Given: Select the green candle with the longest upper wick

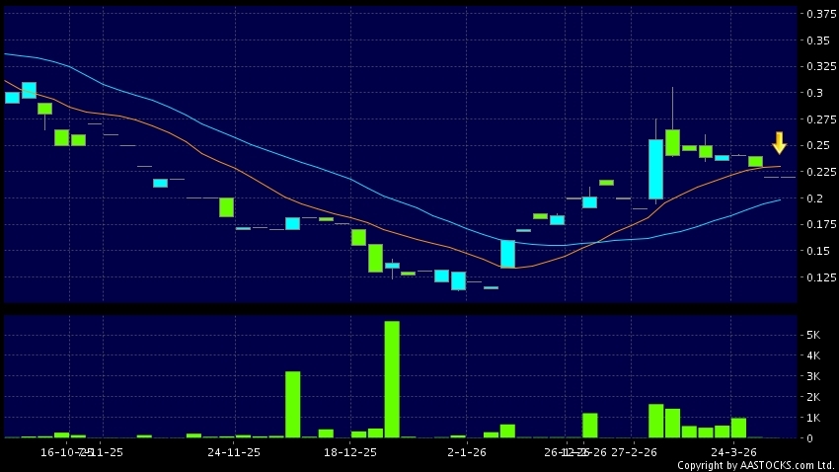Looking at the screenshot, I should [672, 142].
